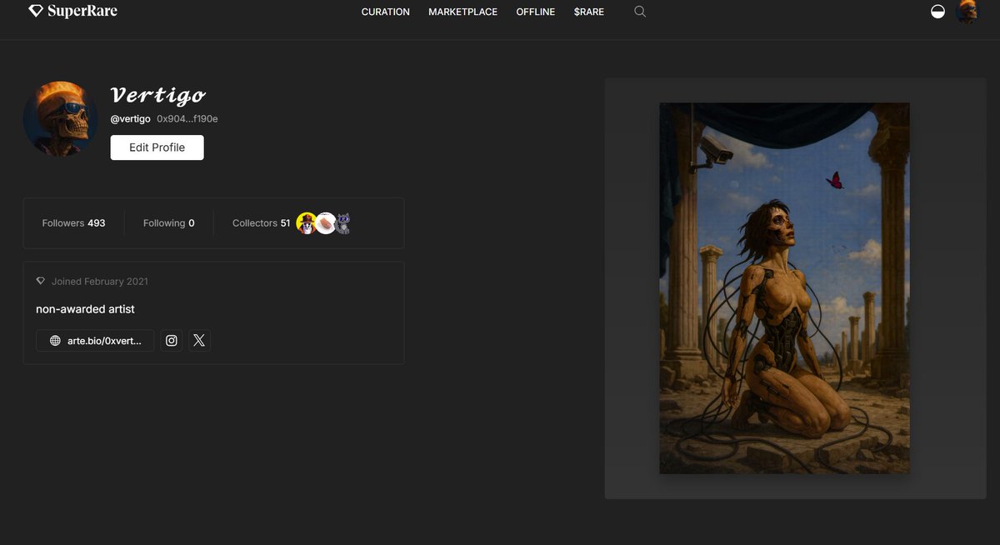Click the wallet address 0x904...f190e
Viewport: 1000px width, 545px height.
[187, 119]
